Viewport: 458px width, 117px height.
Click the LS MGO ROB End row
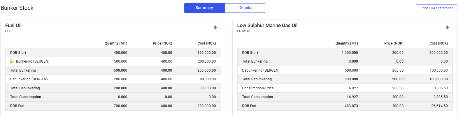point(249,106)
